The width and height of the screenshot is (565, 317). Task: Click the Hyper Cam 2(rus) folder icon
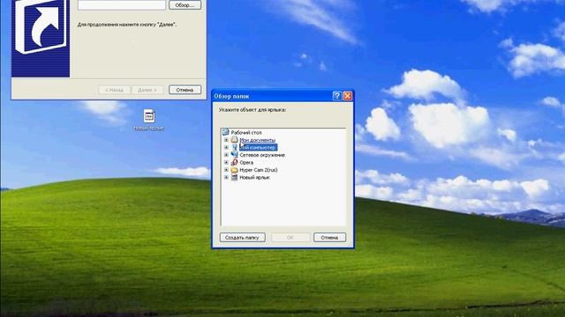pyautogui.click(x=234, y=170)
